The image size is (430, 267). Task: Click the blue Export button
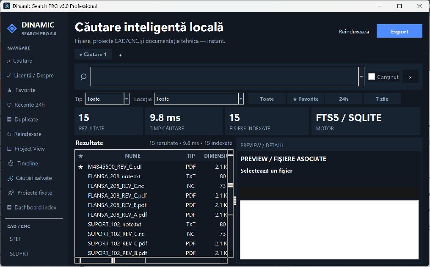tap(399, 31)
